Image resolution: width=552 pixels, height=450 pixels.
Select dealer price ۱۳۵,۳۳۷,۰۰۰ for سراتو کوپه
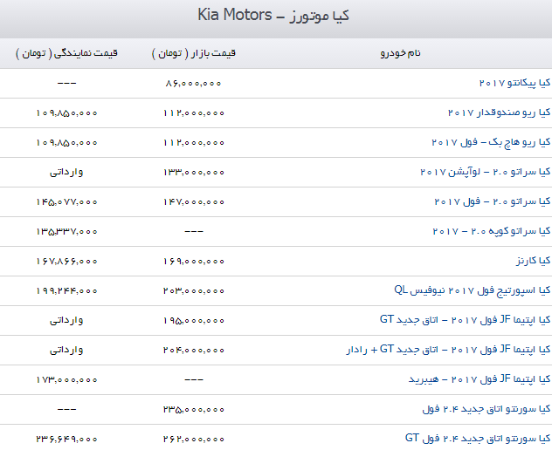(66, 231)
